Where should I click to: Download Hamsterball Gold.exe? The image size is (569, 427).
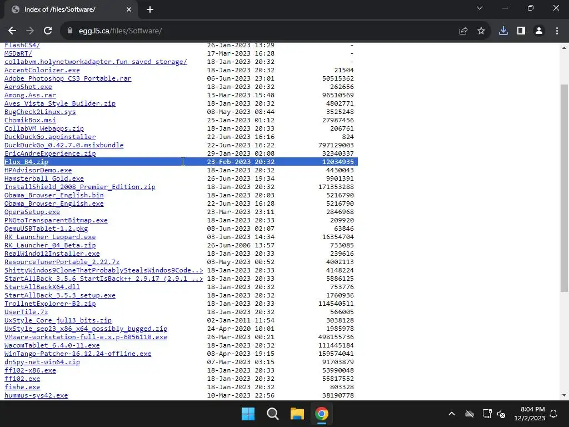pyautogui.click(x=44, y=178)
